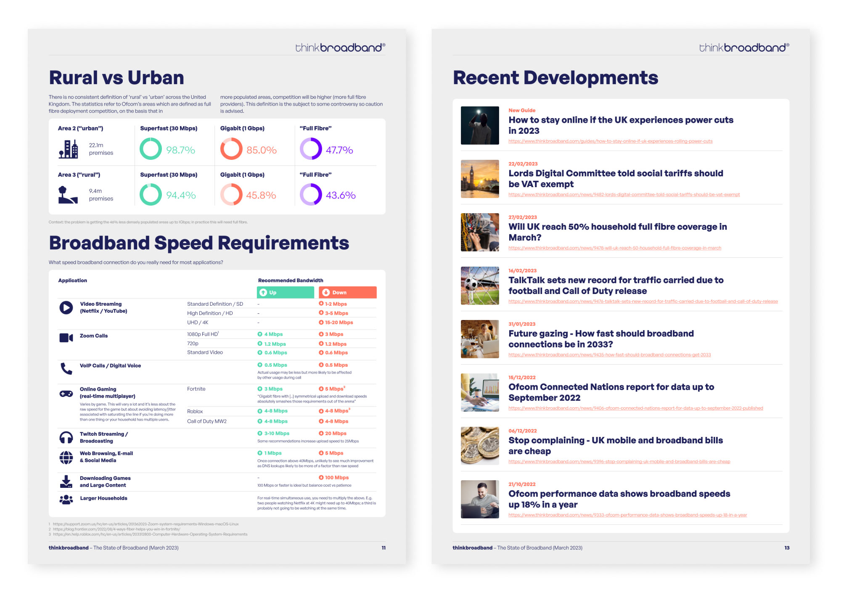Click headline 'How to stay online' power cuts
The width and height of the screenshot is (841, 593).
click(x=621, y=125)
